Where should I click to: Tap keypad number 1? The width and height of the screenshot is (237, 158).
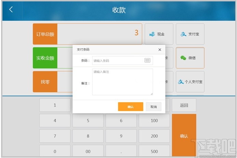pyautogui.click(x=55, y=105)
